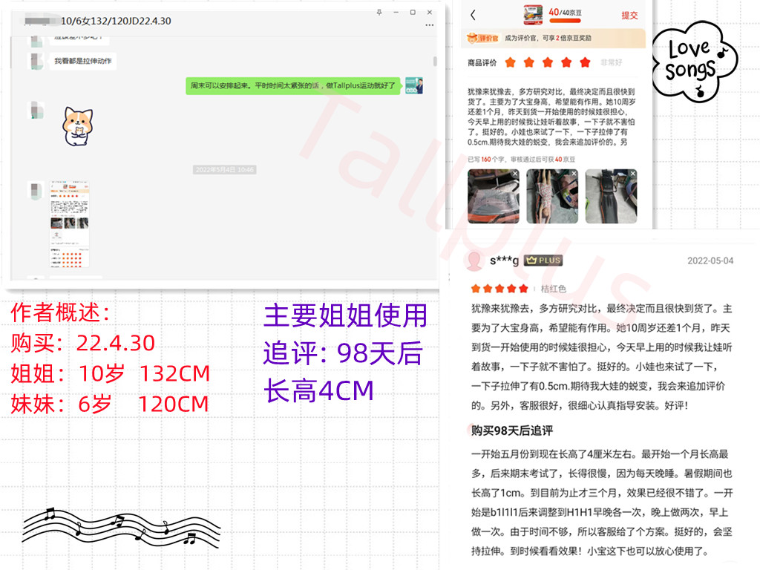The image size is (760, 570).
Task: Click the sender avatar beside the green message
Action: (414, 86)
